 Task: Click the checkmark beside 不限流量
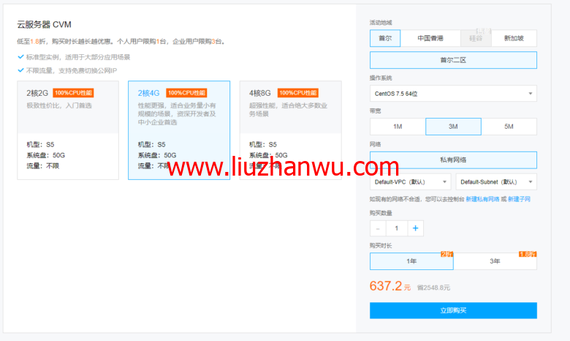20,70
